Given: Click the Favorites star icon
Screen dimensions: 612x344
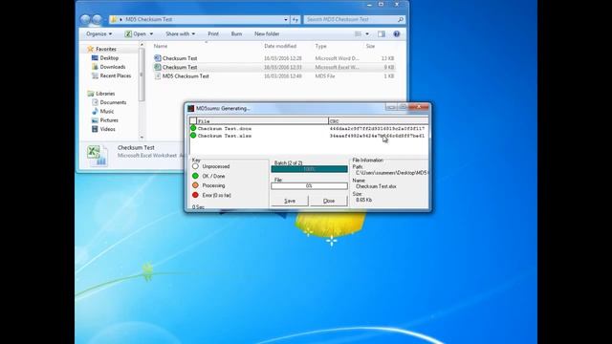Looking at the screenshot, I should [91, 49].
